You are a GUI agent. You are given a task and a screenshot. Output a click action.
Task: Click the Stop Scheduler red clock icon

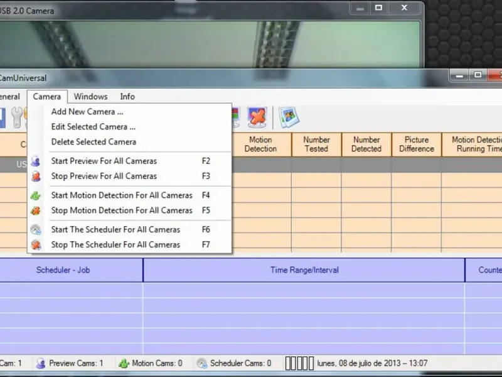[36, 244]
